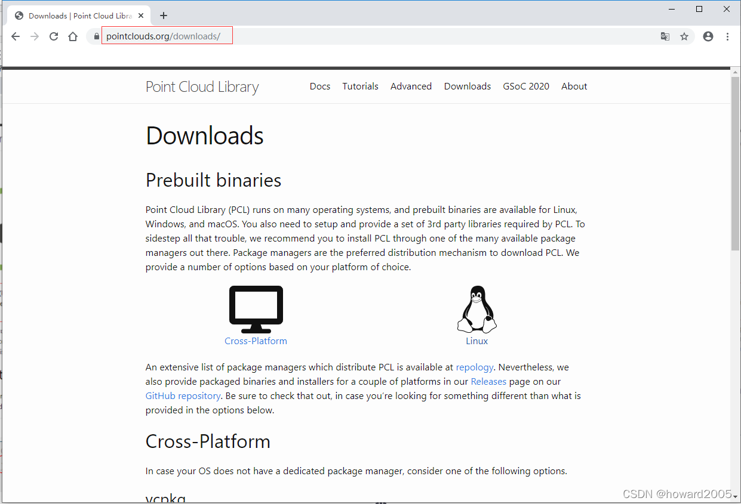View site security lock information
This screenshot has height=504, width=741.
[x=96, y=36]
